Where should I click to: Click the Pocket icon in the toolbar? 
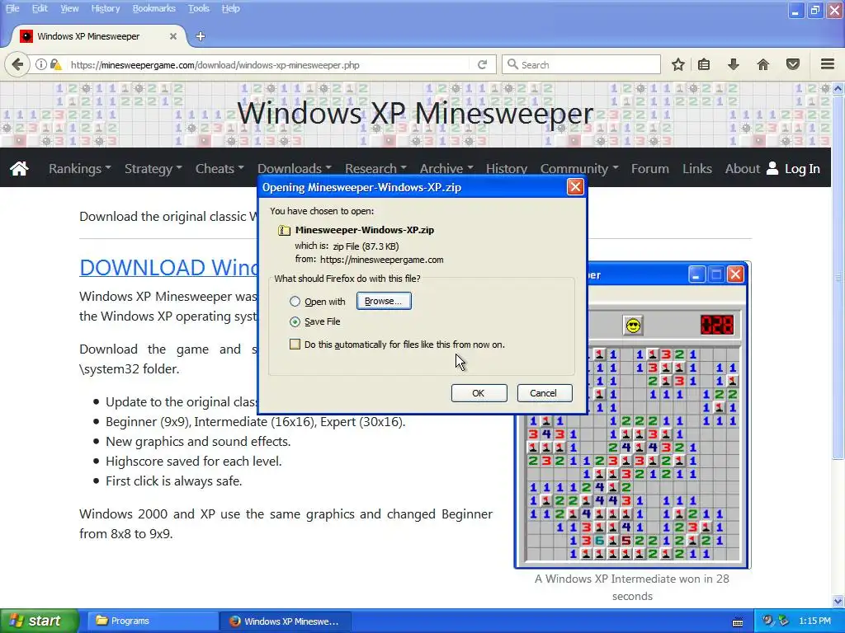click(x=793, y=64)
